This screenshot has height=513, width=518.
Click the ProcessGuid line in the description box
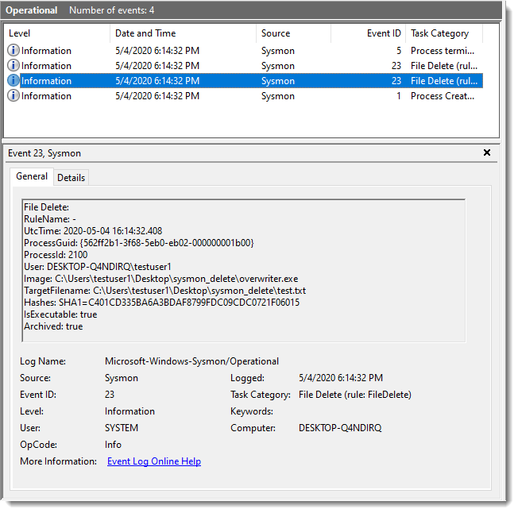click(139, 243)
